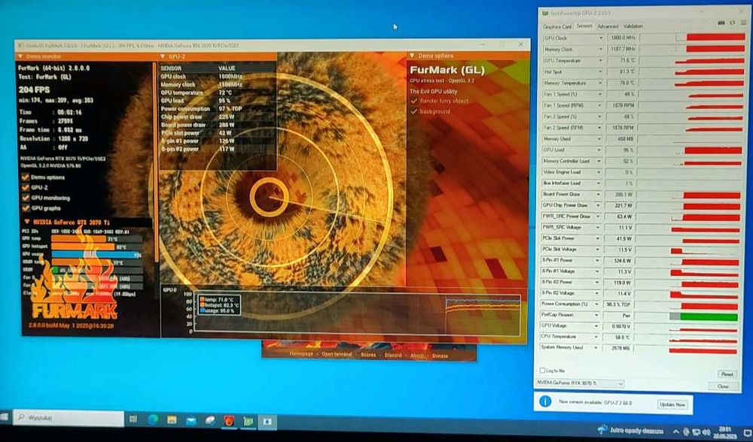Click FurMark GPU usage blue bar

[96, 255]
